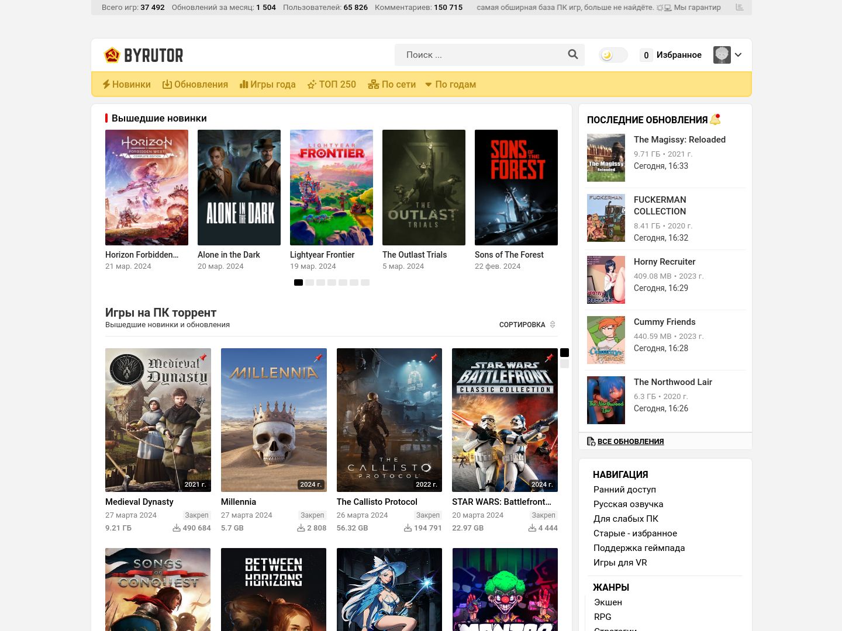Open The Outlast Trials cover
The height and width of the screenshot is (631, 842).
424,188
